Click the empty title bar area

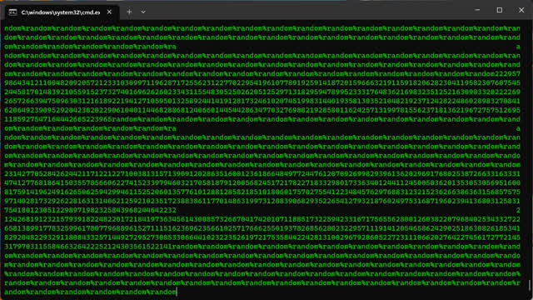click(306, 11)
